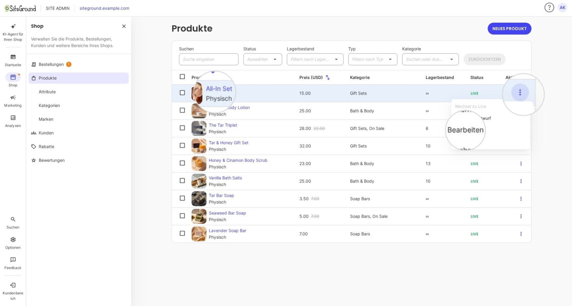
Task: Open actions menu for Vanilla Bath Salts
Action: click(521, 181)
